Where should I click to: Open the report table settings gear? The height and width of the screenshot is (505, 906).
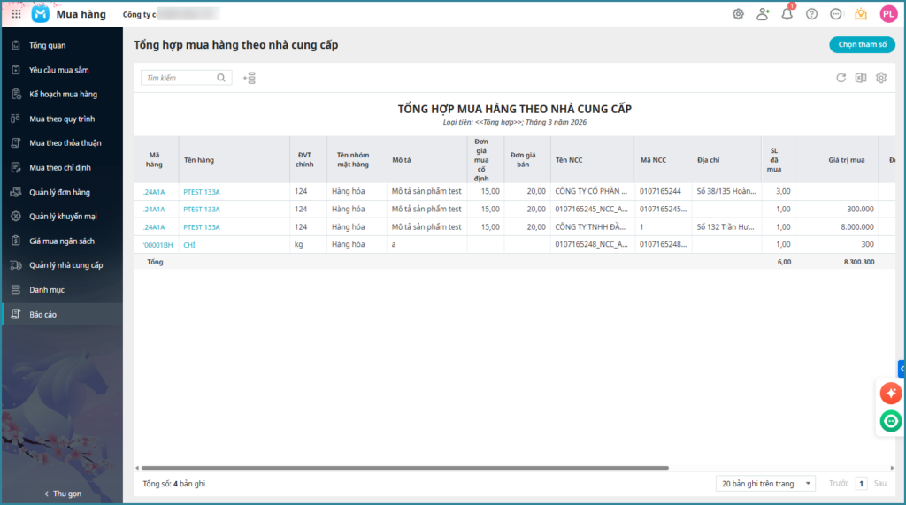click(880, 78)
